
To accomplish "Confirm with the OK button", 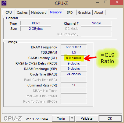I will (x=110, y=118).
